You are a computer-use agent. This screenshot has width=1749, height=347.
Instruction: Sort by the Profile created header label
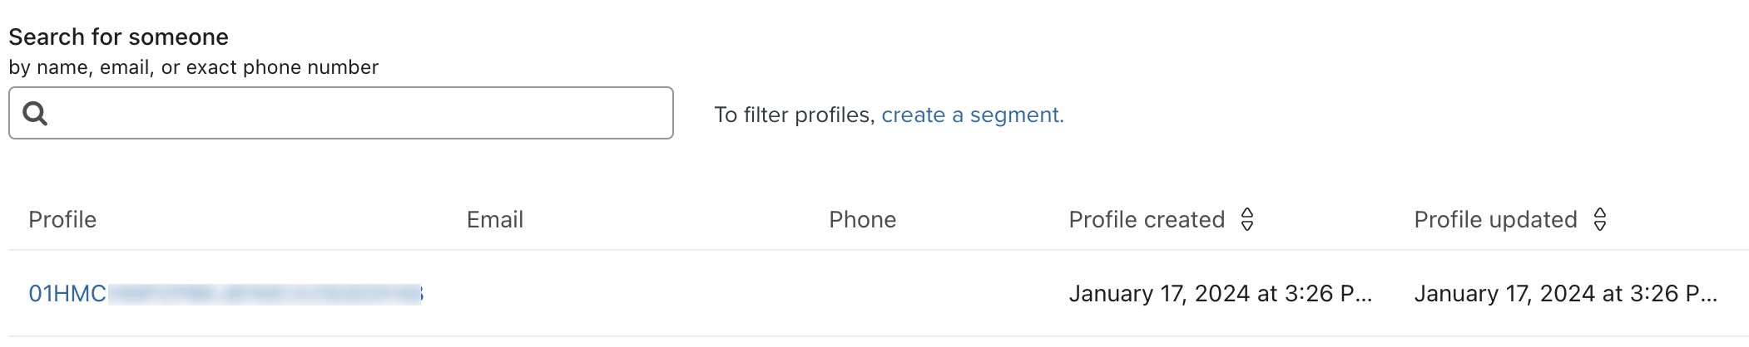(1146, 220)
